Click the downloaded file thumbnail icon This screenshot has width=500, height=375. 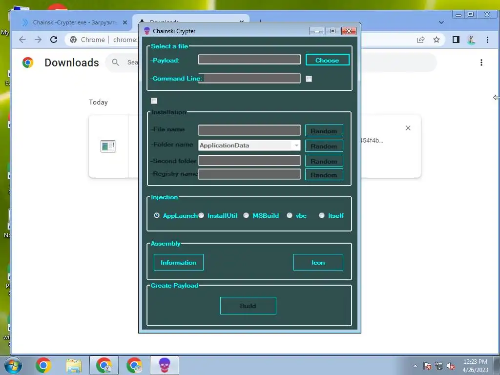pyautogui.click(x=108, y=146)
